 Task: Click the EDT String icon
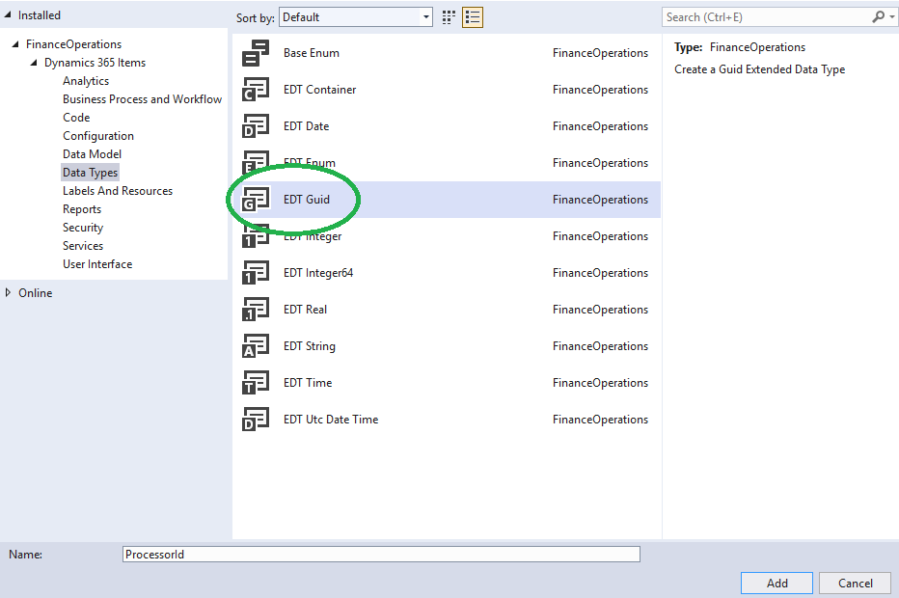click(x=256, y=346)
